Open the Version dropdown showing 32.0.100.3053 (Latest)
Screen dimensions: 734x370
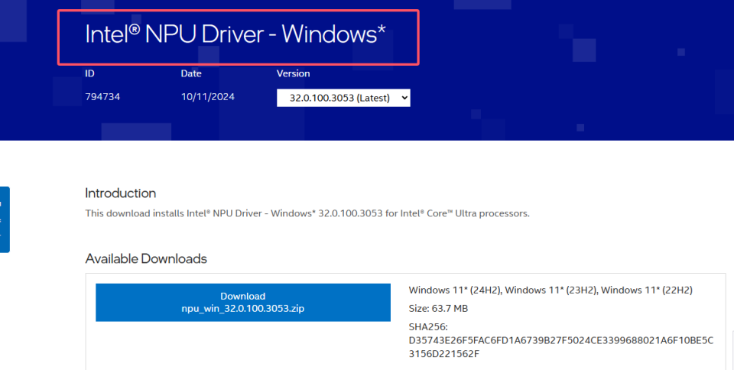click(343, 98)
